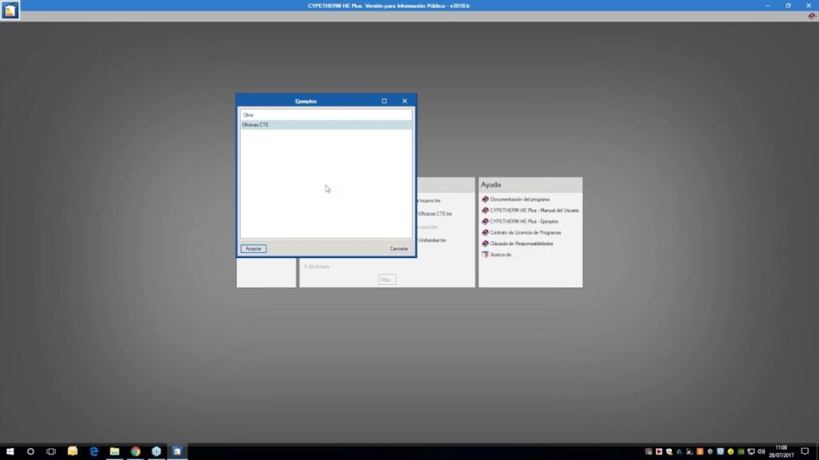Maximize the Ejemplos dialog
819x460 pixels.
[384, 101]
